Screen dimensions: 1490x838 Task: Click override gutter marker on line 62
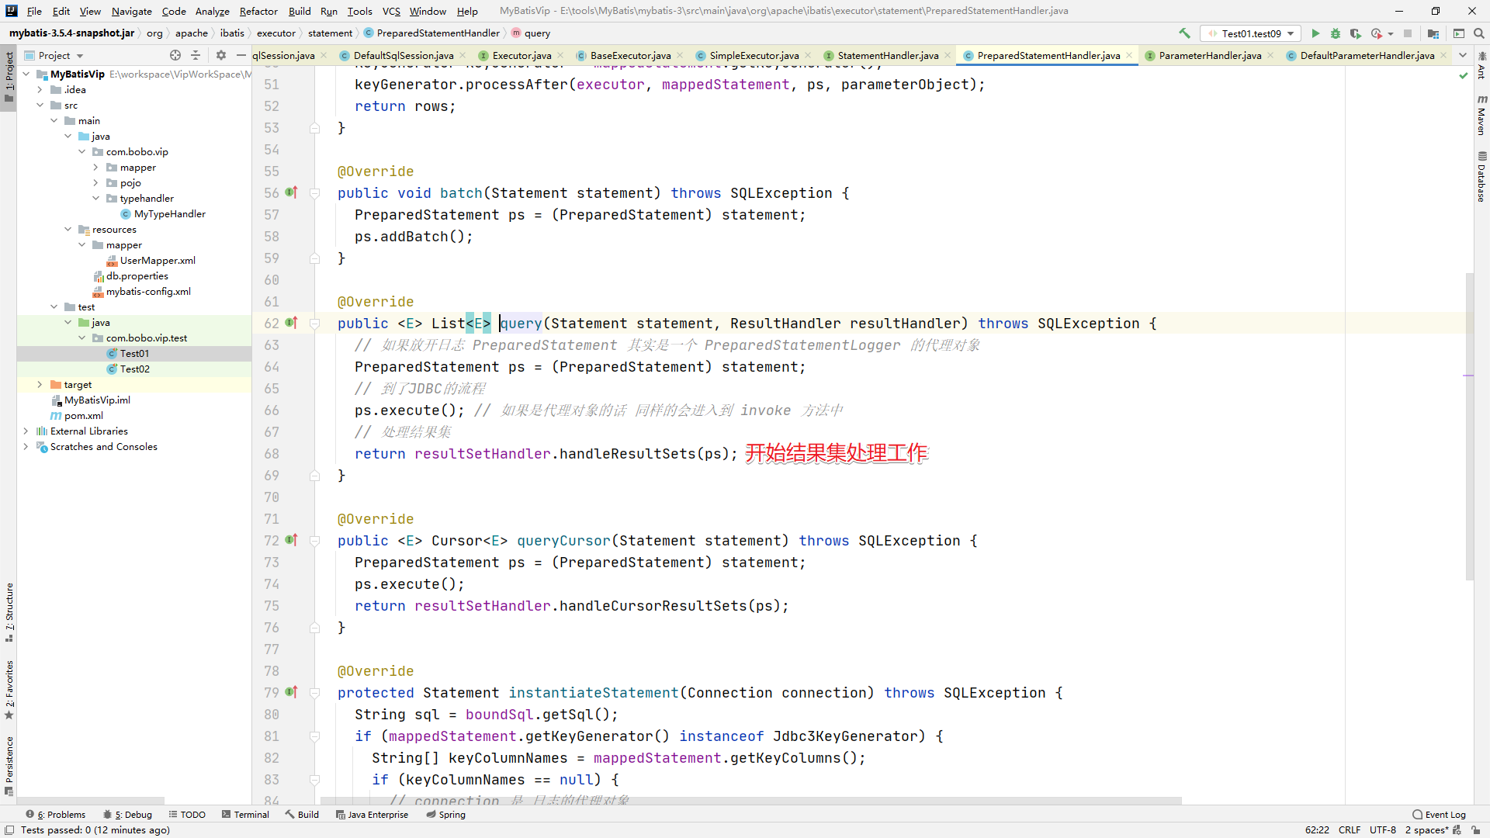pos(291,323)
